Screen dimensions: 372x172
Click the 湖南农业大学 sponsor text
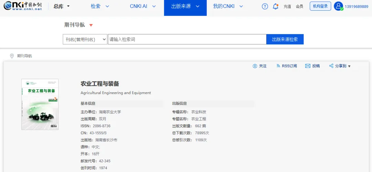[110, 112]
